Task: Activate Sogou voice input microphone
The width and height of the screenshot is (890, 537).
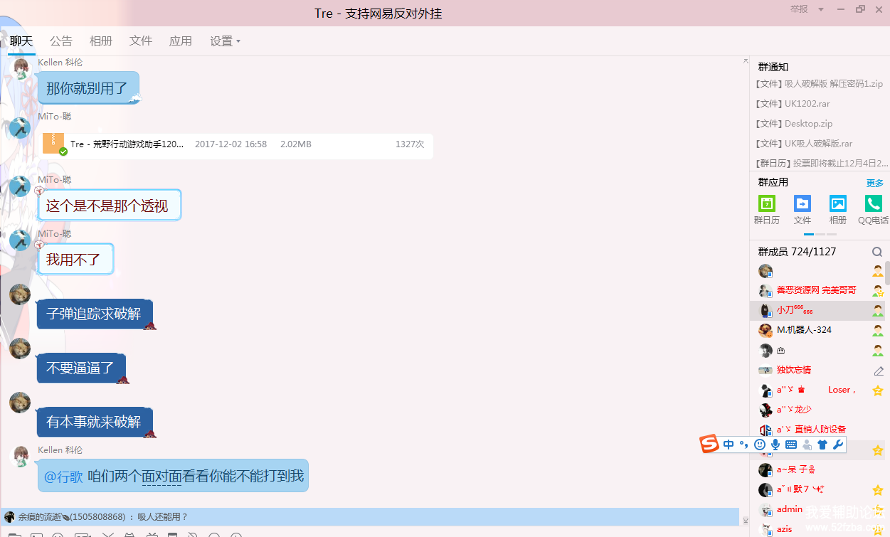Action: point(775,445)
